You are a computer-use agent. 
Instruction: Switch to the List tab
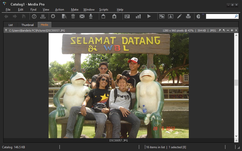pos(11,25)
